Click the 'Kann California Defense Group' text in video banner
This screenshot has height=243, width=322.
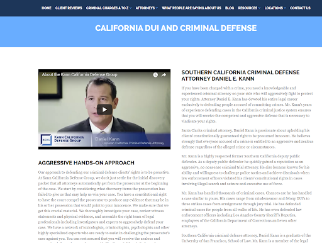[x=69, y=138]
